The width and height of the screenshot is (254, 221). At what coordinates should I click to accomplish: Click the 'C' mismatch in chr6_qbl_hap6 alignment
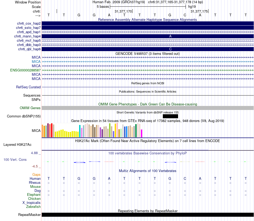click(170, 49)
